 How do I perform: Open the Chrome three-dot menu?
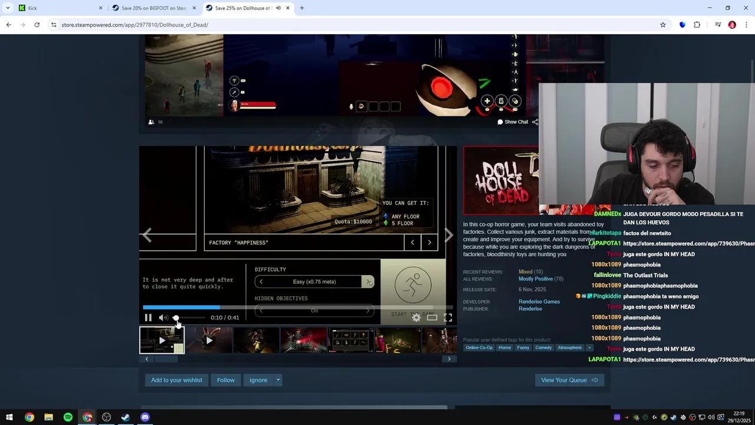[x=747, y=25]
